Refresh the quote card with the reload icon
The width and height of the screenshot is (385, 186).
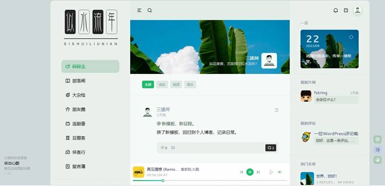[351, 37]
